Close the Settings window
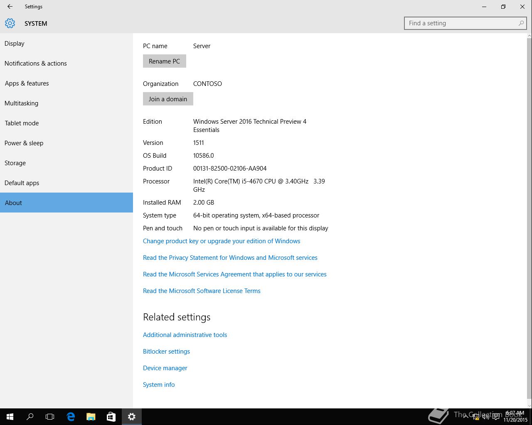Viewport: 532px width, 425px height. click(x=522, y=7)
